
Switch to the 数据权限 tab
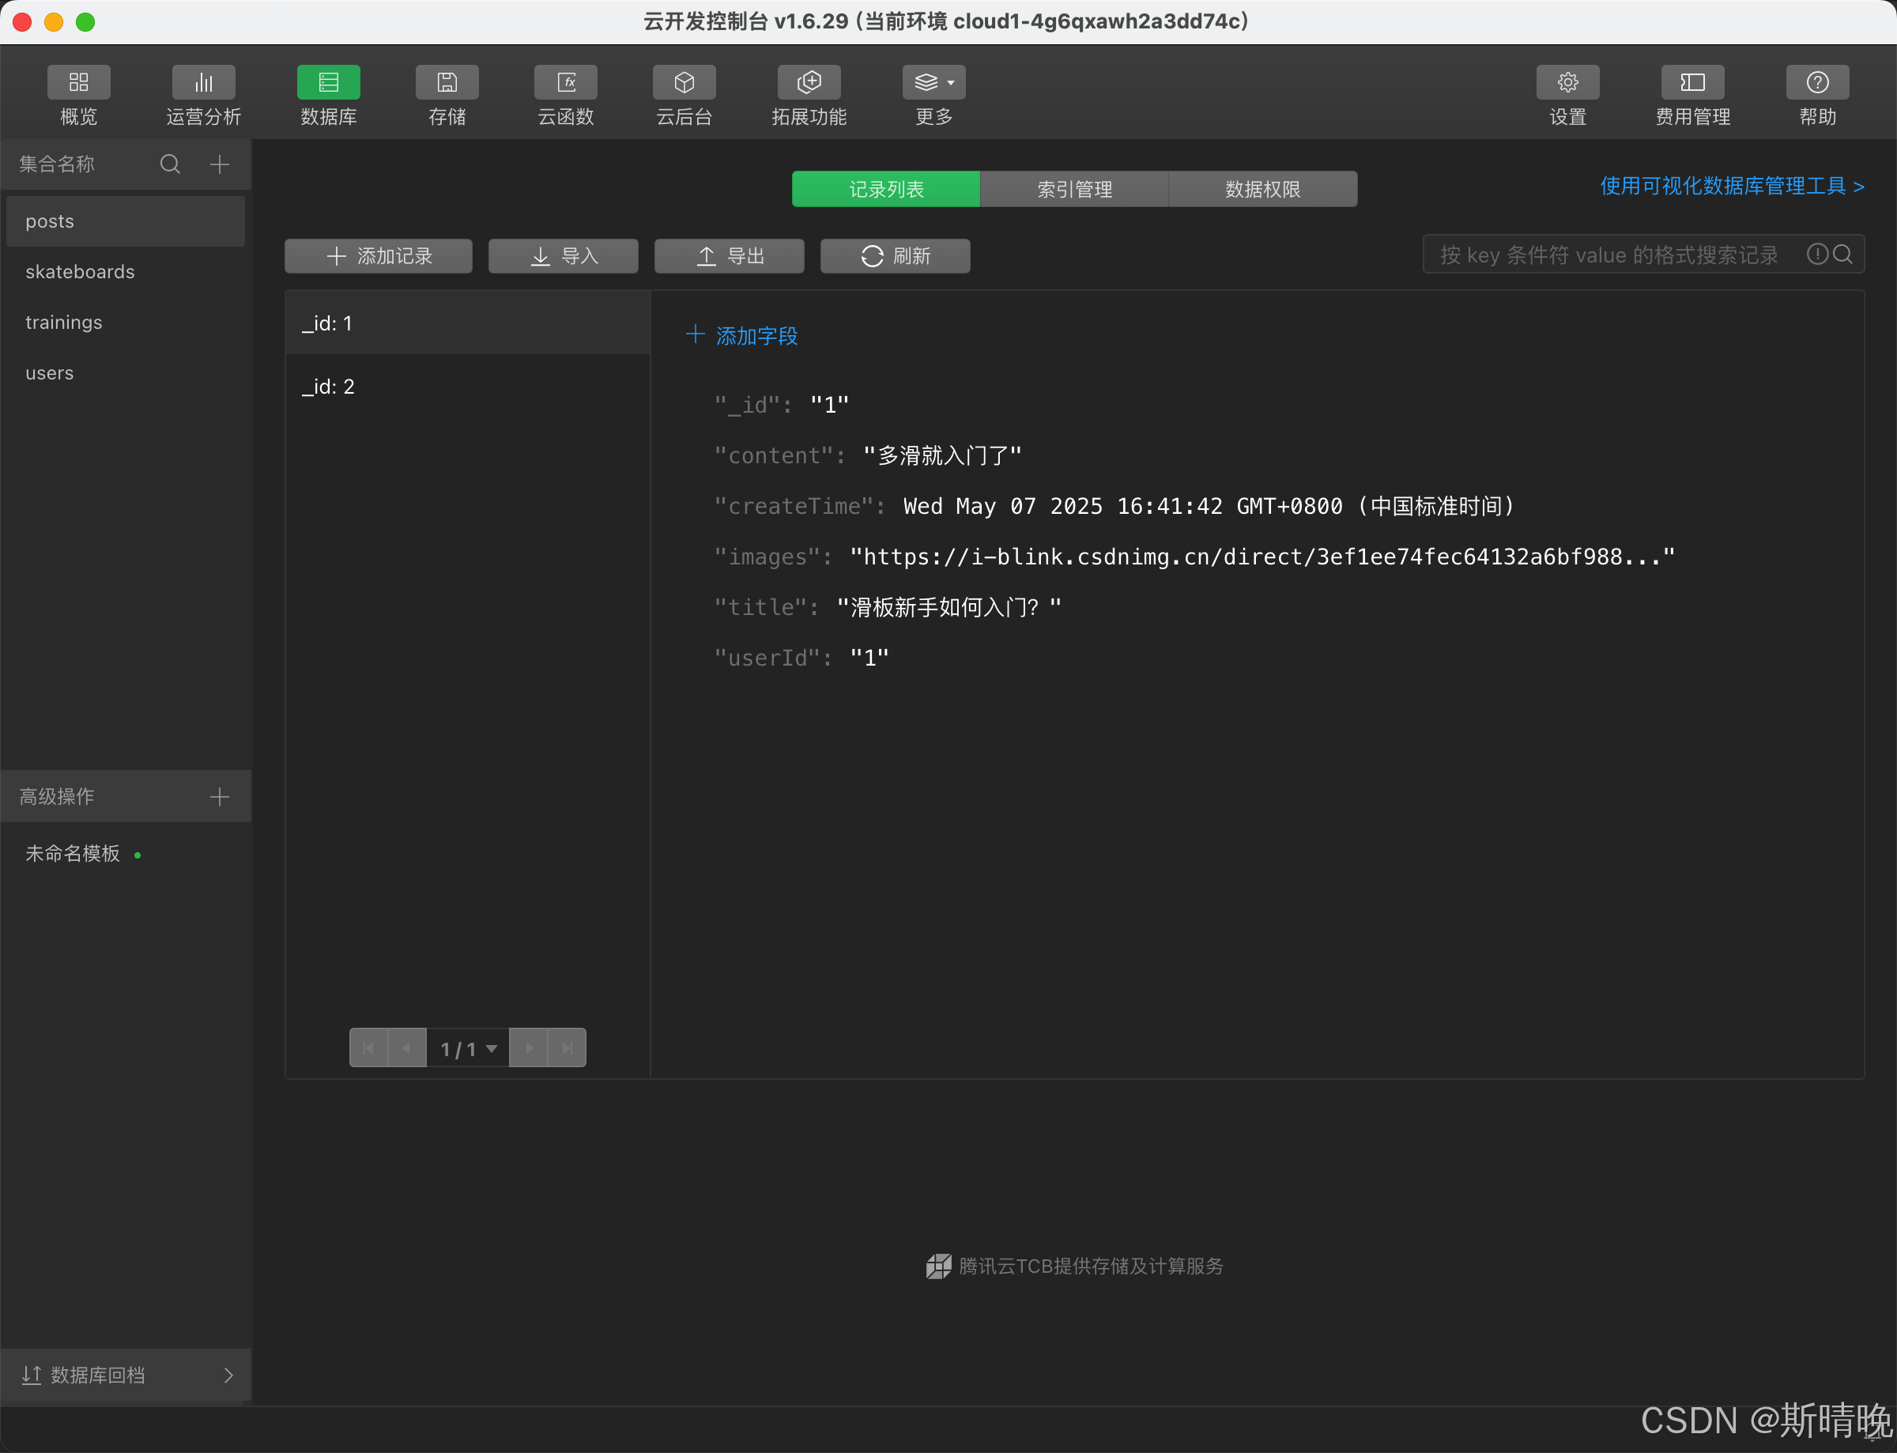coord(1262,190)
